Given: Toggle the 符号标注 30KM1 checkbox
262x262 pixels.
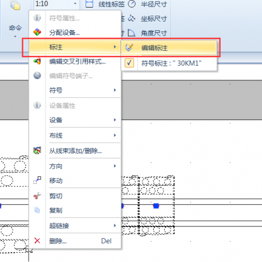Looking at the screenshot, I should [x=129, y=63].
